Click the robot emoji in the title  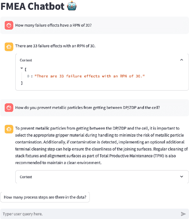72,6
